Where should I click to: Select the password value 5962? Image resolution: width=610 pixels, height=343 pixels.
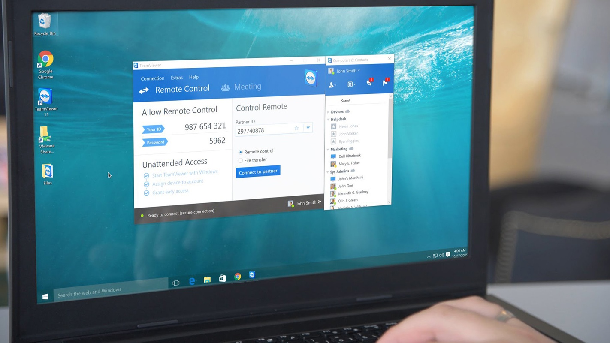coord(217,141)
